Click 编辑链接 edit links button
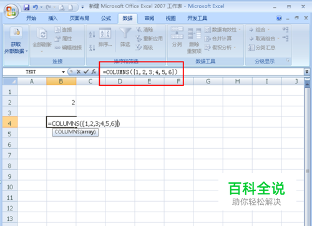Screen dimensions: 312x226 tap(68, 47)
